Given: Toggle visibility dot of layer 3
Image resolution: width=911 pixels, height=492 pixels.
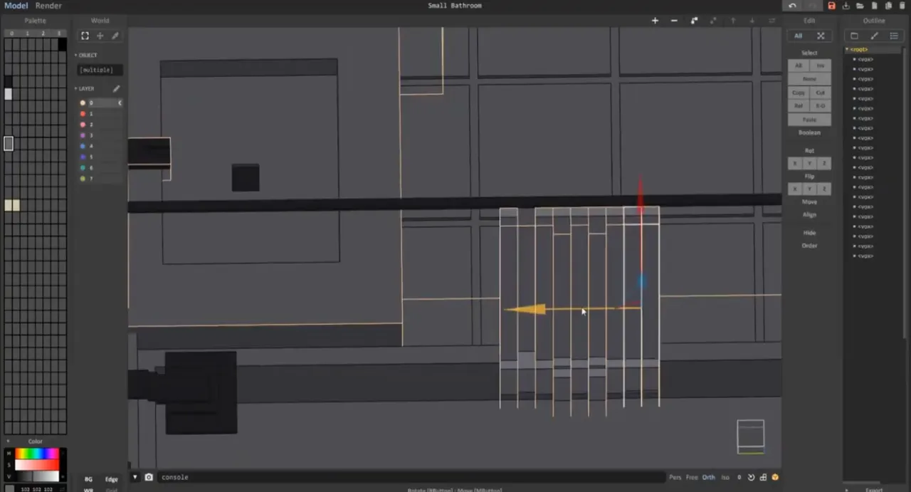Looking at the screenshot, I should [x=83, y=135].
